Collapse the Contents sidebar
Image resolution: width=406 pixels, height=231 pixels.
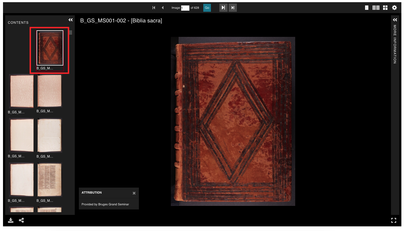click(71, 20)
